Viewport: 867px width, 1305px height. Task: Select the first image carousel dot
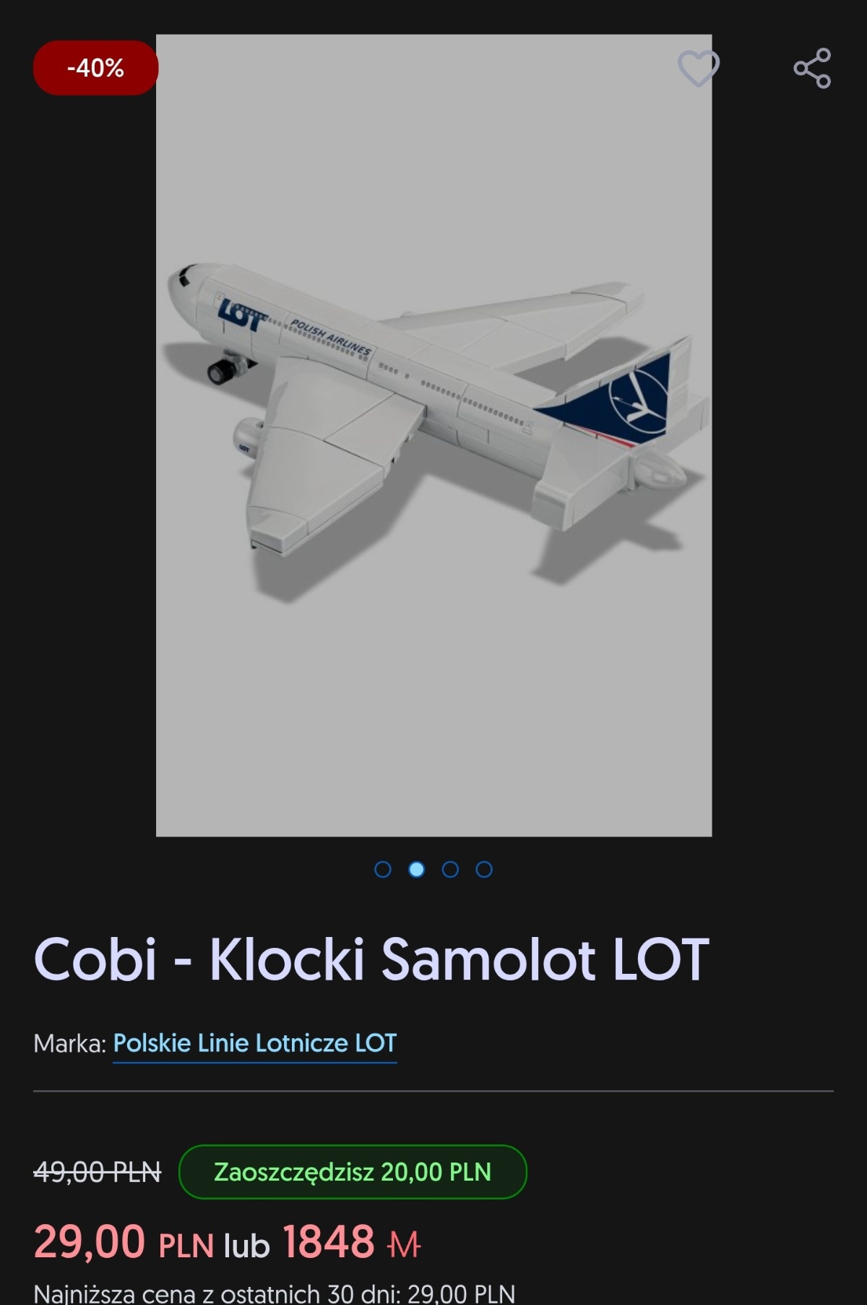point(383,869)
